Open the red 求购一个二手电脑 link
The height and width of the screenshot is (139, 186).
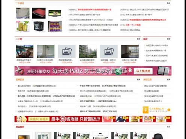click(x=133, y=25)
